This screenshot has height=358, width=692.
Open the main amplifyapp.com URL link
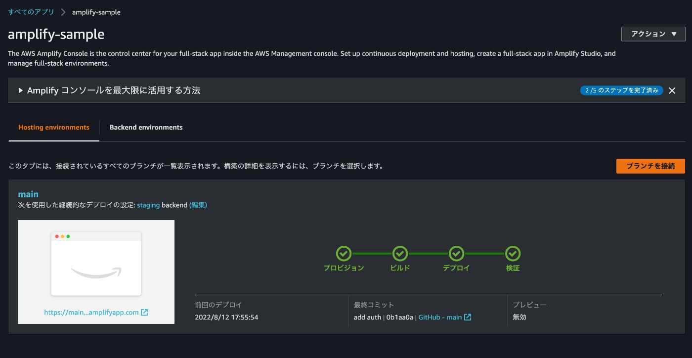[x=91, y=313]
